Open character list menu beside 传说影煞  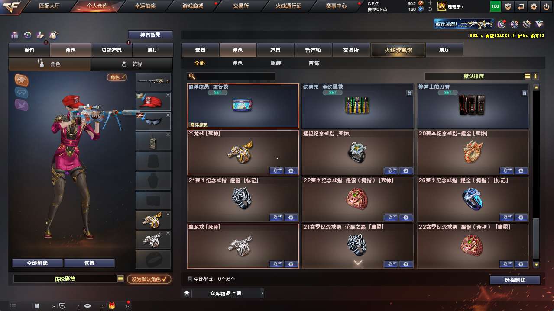tap(121, 279)
